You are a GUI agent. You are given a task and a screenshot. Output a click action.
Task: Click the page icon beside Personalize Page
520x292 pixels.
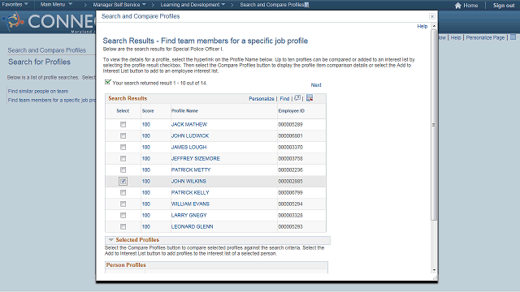coord(513,37)
